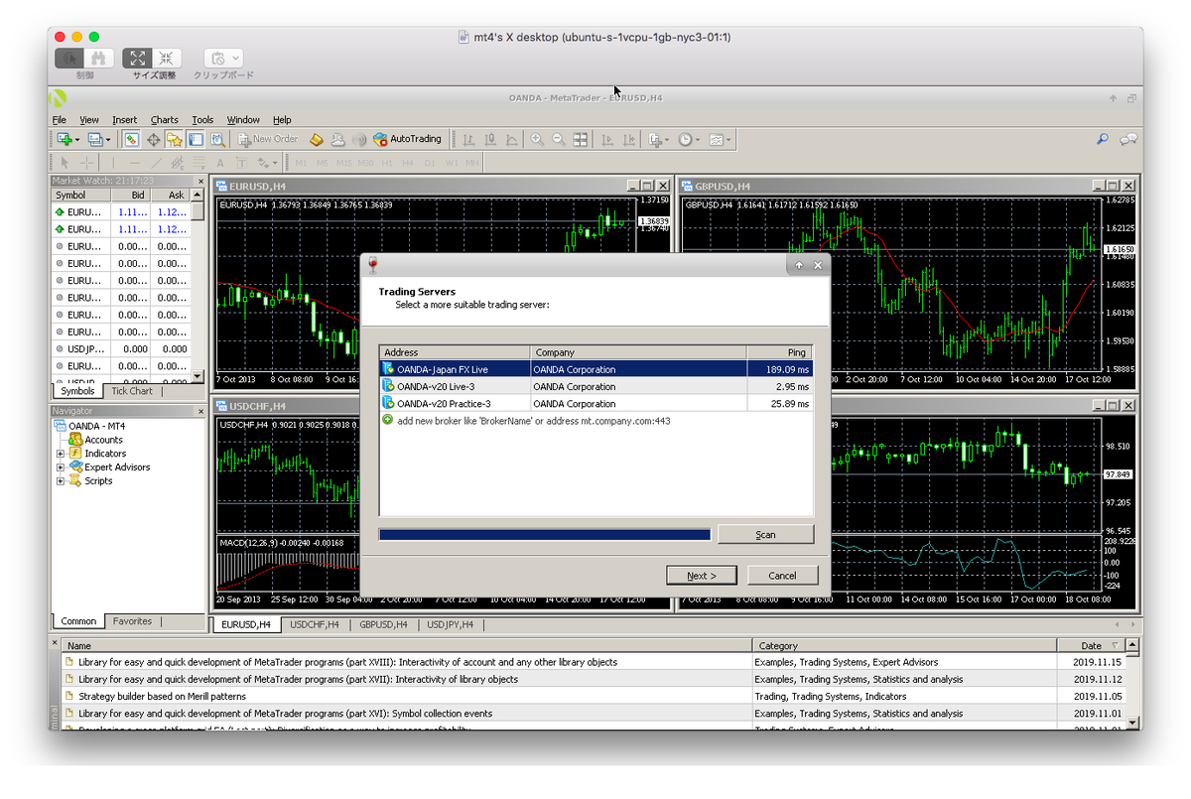Switch to the Favorites tab in Navigator
The height and width of the screenshot is (799, 1191).
point(133,621)
